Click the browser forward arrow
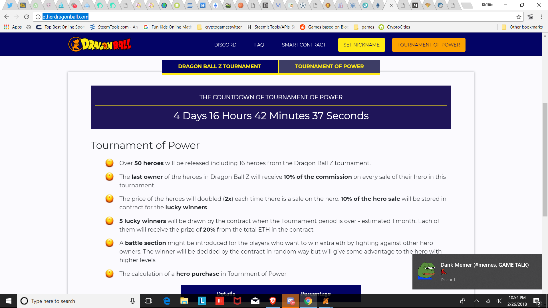This screenshot has width=548, height=308. coord(17,17)
